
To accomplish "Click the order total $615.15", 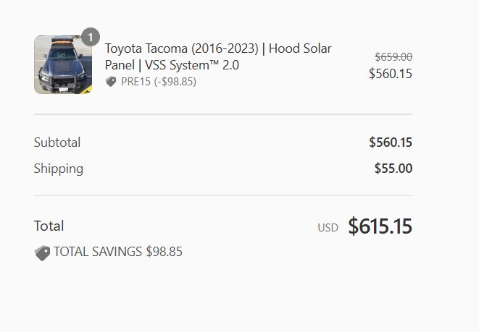I will pos(380,226).
